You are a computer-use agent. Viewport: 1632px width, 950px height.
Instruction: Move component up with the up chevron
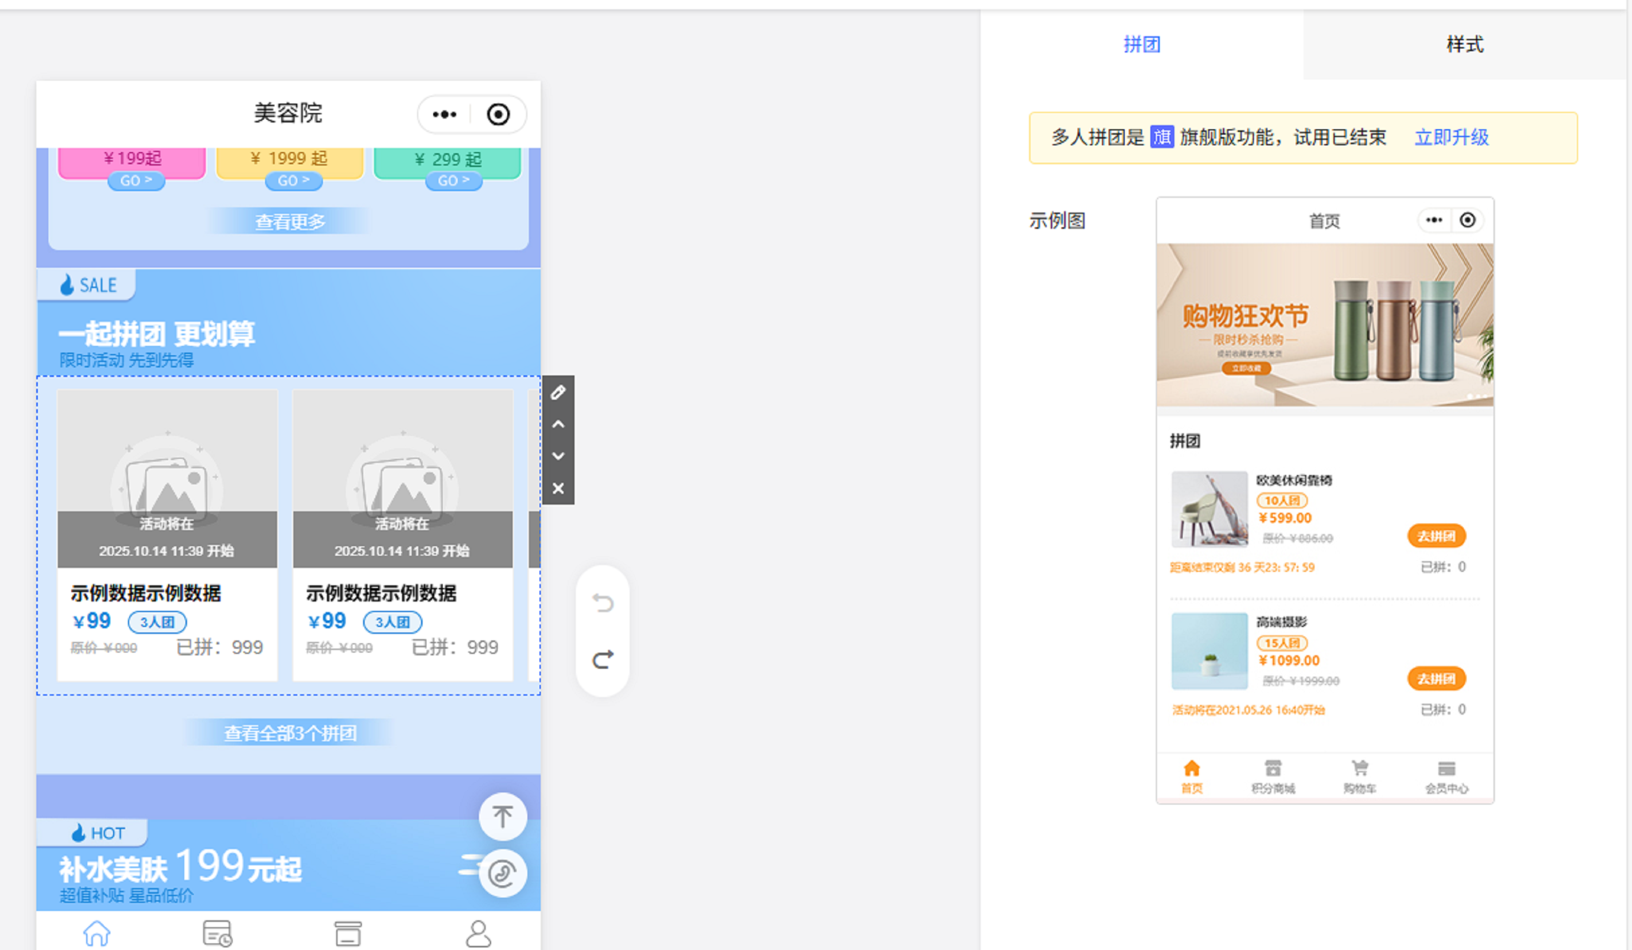pyautogui.click(x=557, y=424)
